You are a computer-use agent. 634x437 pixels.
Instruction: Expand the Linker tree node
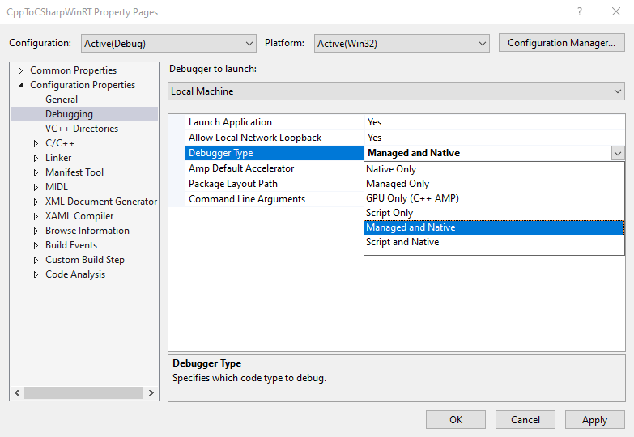36,158
